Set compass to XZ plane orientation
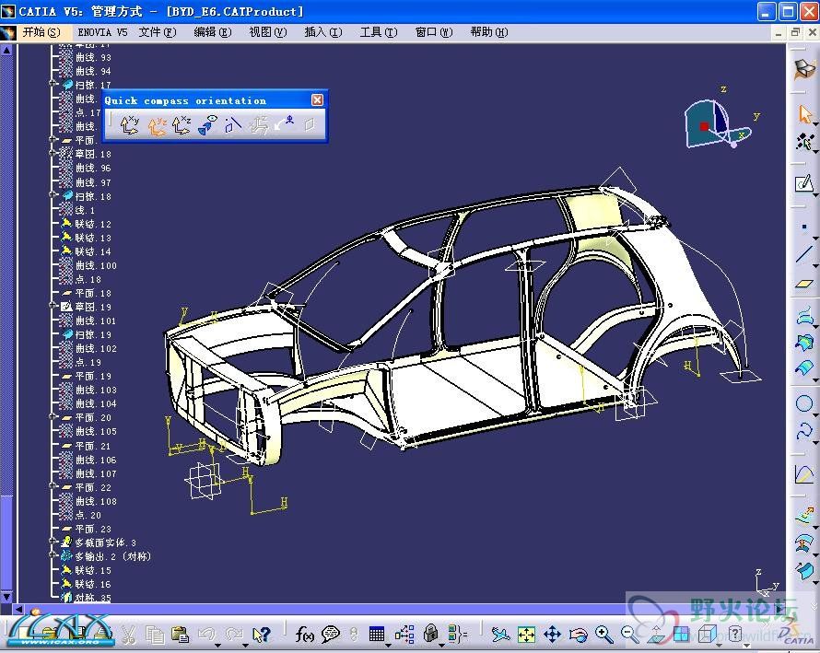Image resolution: width=820 pixels, height=653 pixels. (x=181, y=125)
